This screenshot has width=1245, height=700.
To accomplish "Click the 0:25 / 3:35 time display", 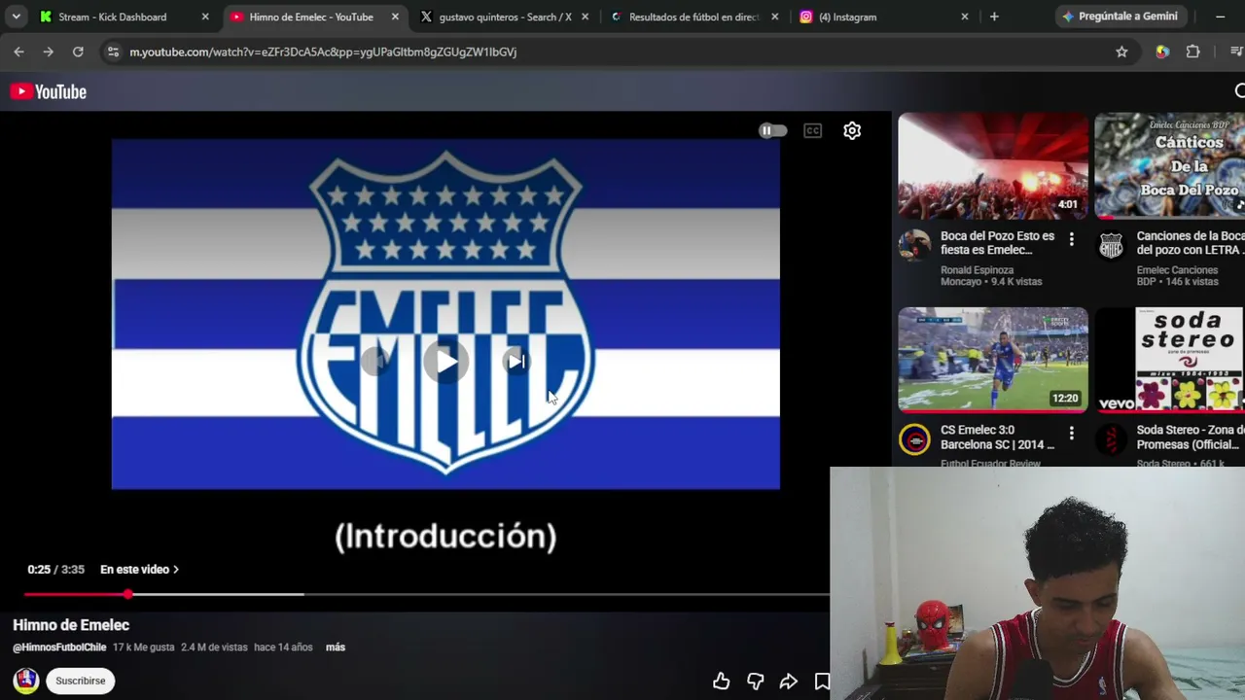I will (x=56, y=570).
